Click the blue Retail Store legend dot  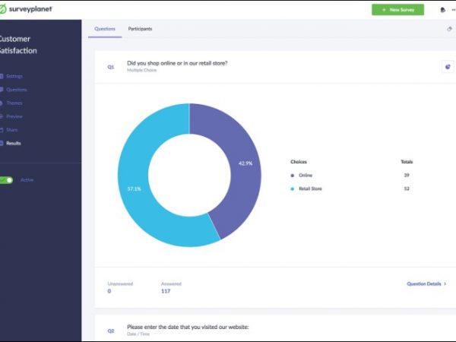tap(293, 188)
